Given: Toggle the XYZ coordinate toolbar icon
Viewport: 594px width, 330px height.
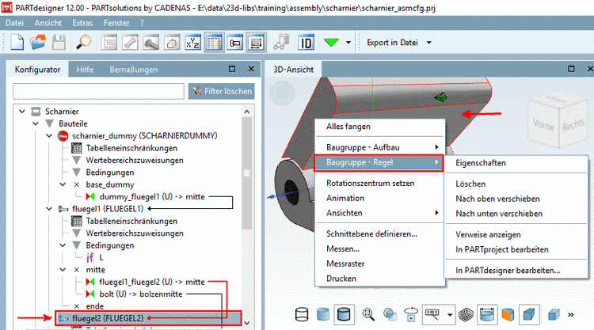Looking at the screenshot, I should 192,43.
